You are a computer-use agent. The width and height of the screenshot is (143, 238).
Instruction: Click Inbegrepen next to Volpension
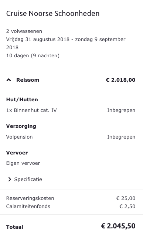pyautogui.click(x=121, y=137)
